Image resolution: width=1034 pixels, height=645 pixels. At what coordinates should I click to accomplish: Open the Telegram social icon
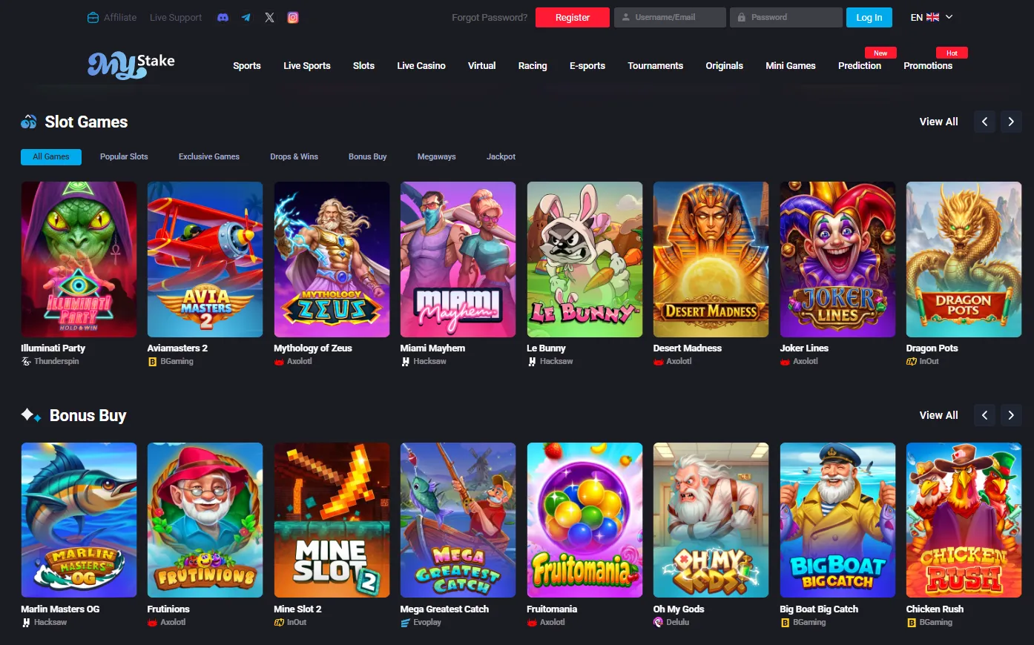246,17
